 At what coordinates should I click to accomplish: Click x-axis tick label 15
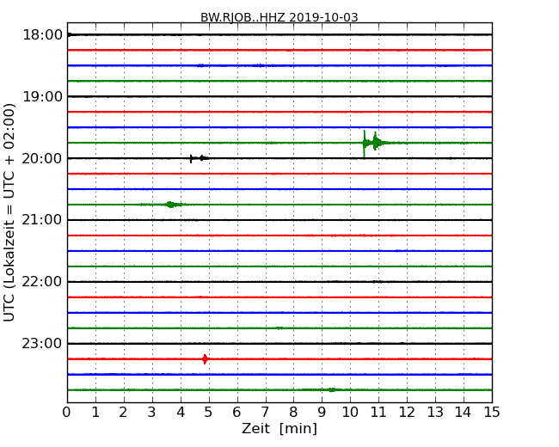click(x=492, y=413)
